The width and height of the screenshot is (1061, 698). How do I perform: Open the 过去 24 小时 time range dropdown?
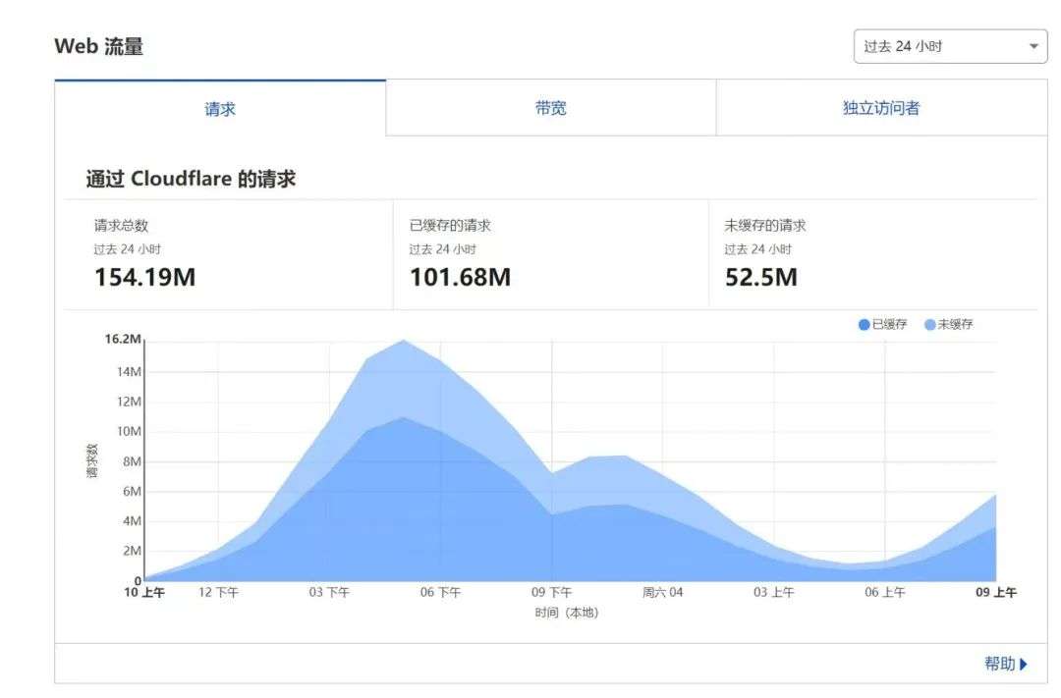(950, 46)
